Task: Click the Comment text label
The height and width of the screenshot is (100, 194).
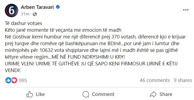Action: coord(103,94)
